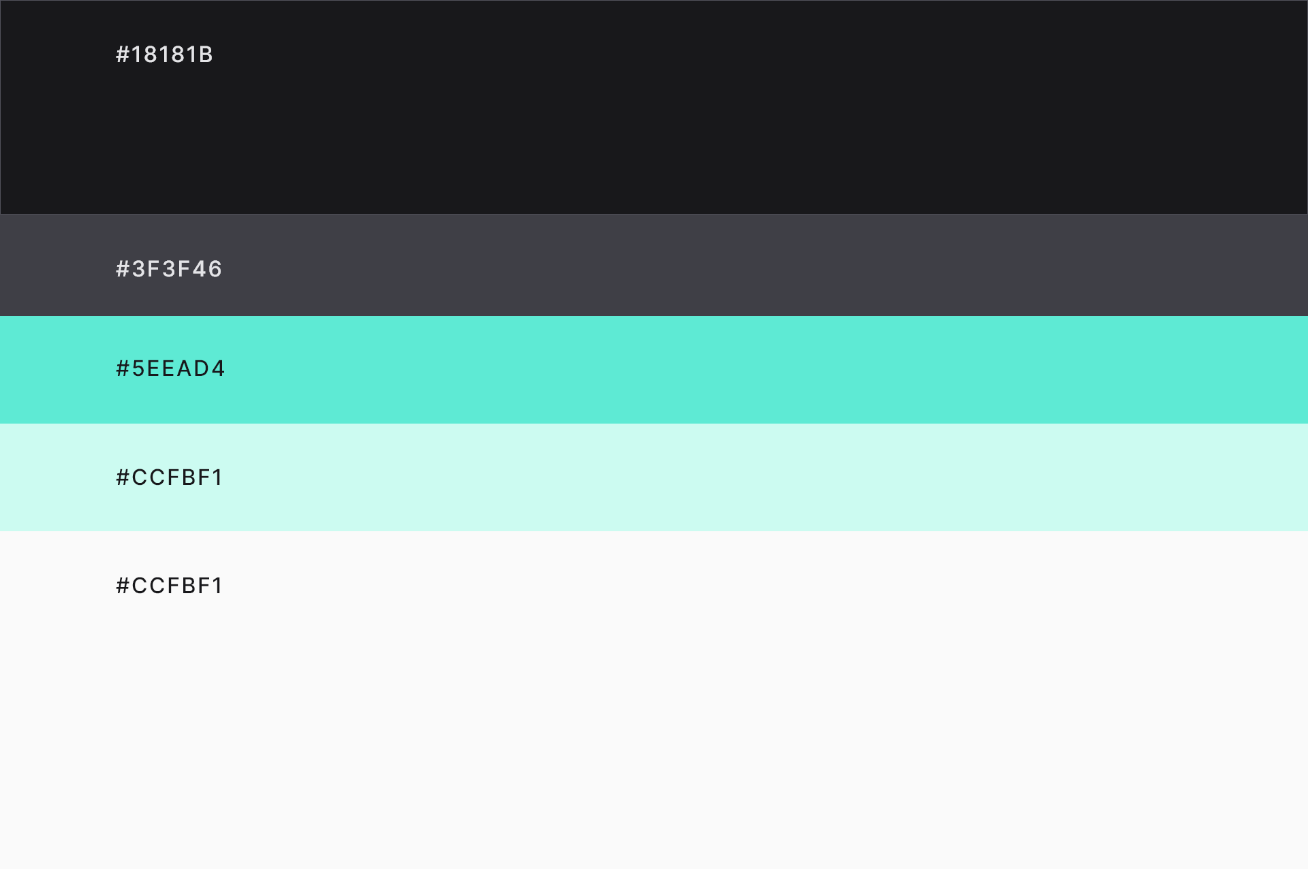Click the #5EEAD4 hex label

point(170,368)
